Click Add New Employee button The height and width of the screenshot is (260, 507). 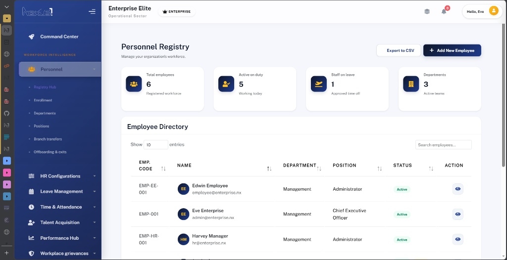pyautogui.click(x=452, y=50)
